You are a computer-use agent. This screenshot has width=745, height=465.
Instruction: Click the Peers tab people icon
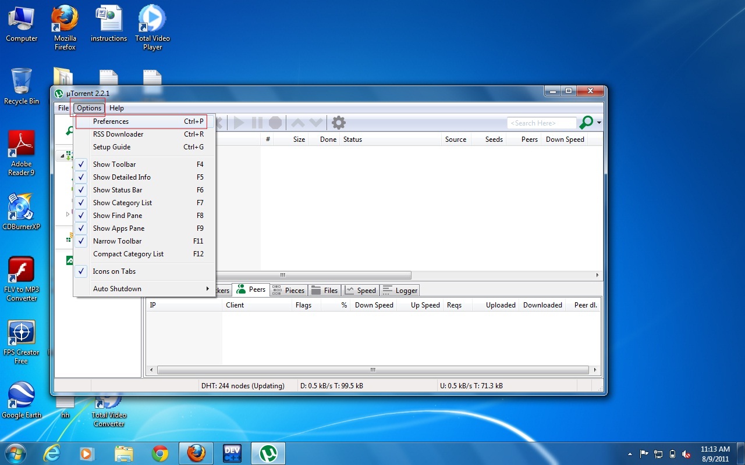[242, 289]
